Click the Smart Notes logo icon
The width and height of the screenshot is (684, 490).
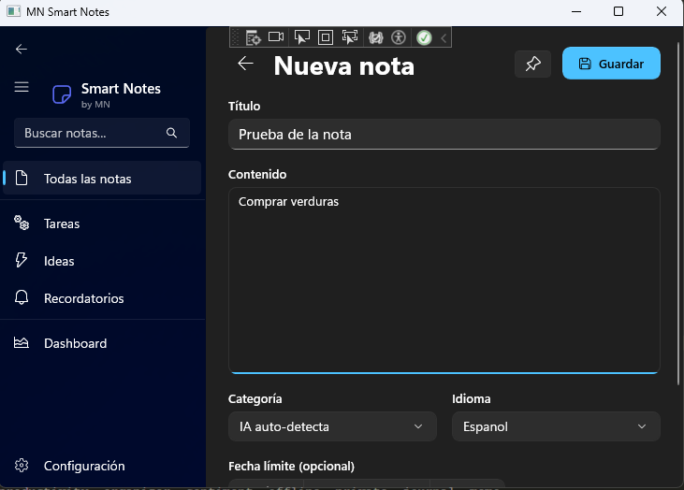62,94
